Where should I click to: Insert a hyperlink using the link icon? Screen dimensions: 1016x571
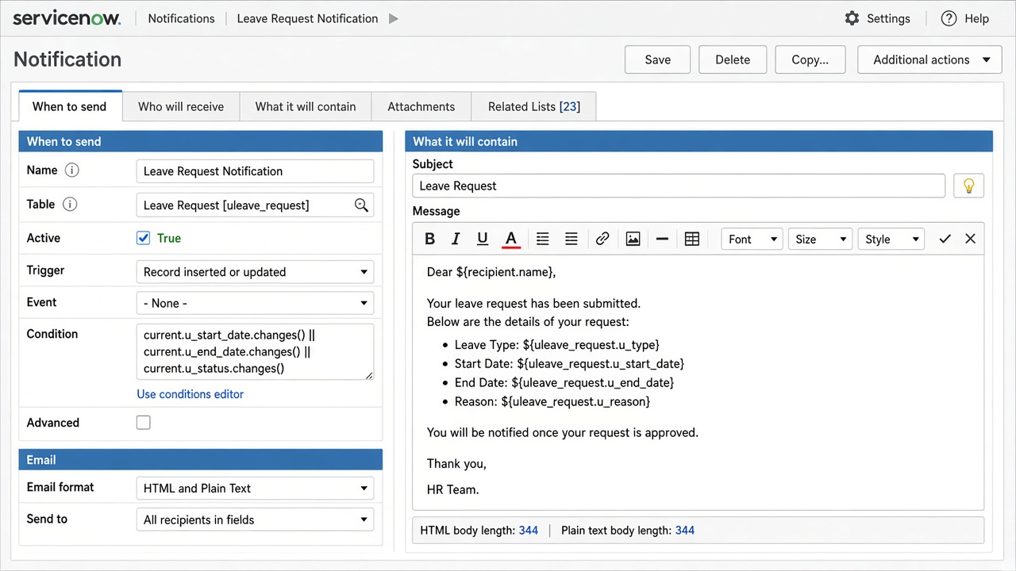(602, 239)
